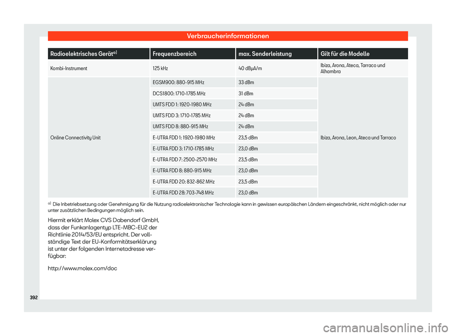Click the Kombi-Instrument cell
The height and width of the screenshot is (336, 456).
[99, 68]
